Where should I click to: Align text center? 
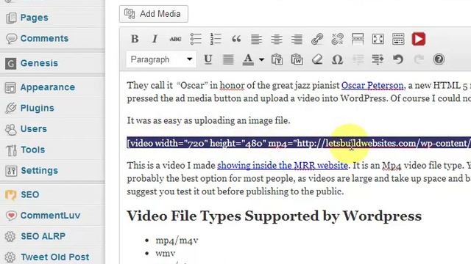(x=277, y=39)
